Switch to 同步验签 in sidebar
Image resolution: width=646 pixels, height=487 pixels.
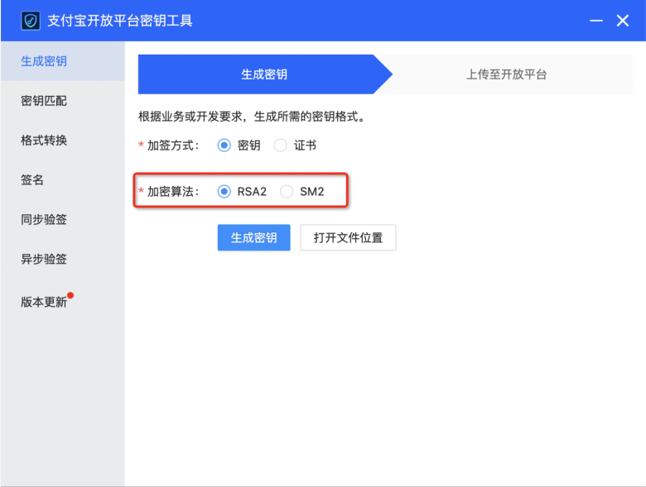pos(44,220)
